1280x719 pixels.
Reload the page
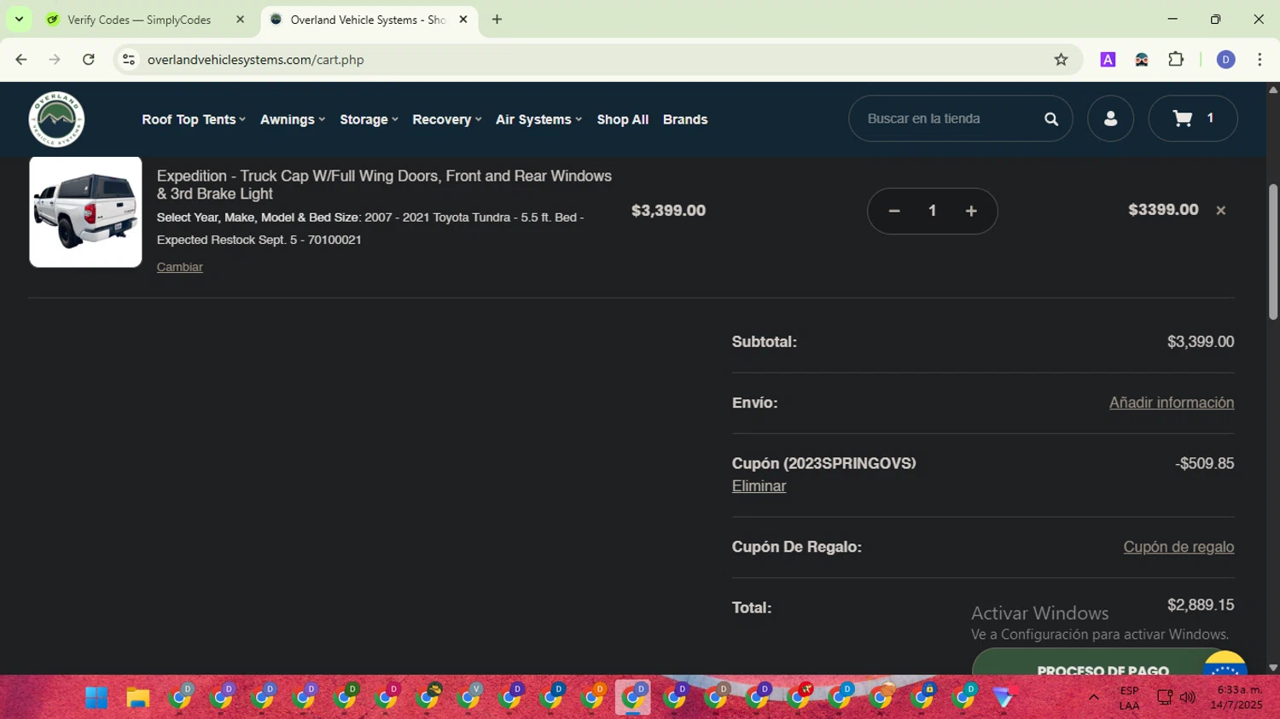(x=89, y=60)
